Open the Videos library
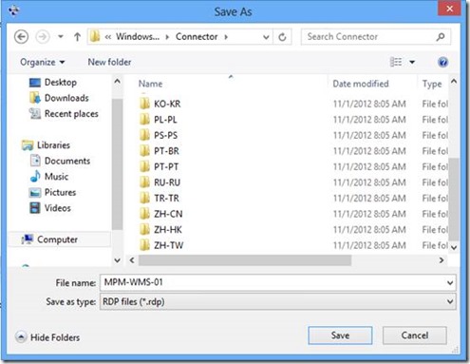 pos(50,208)
